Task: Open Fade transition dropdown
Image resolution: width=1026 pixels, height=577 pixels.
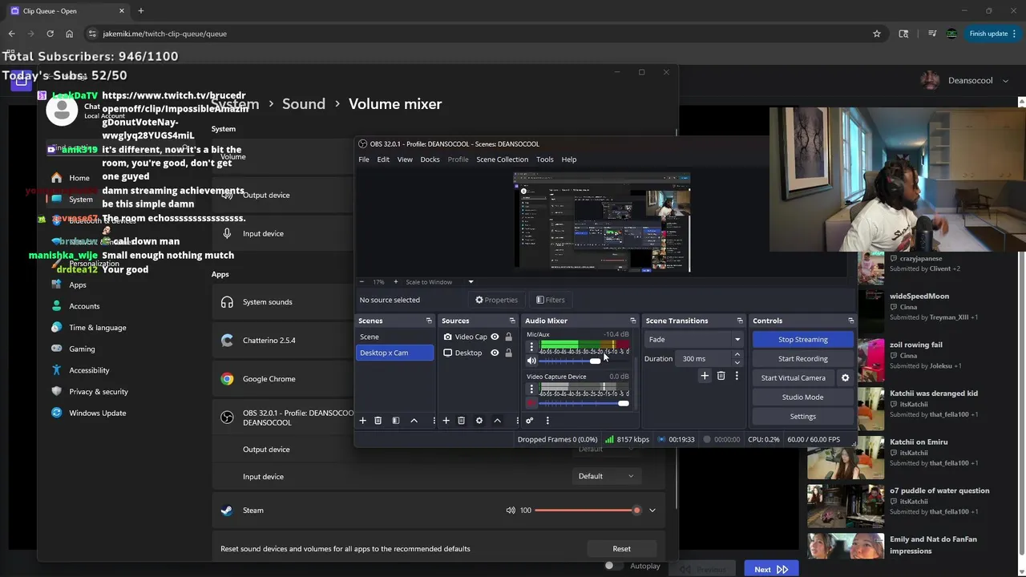Action: [x=694, y=339]
